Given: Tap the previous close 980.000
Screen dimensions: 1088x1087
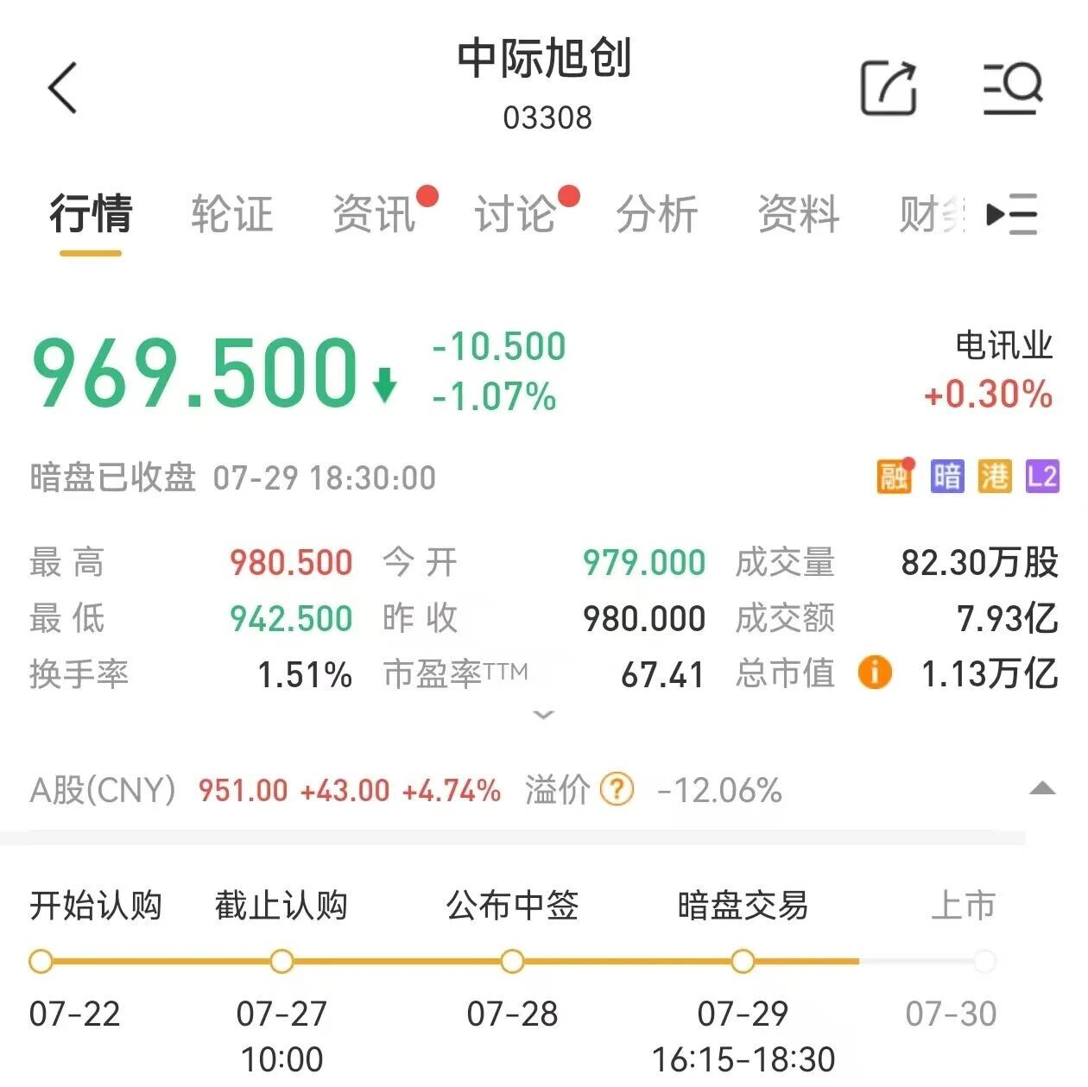Looking at the screenshot, I should coord(644,618).
